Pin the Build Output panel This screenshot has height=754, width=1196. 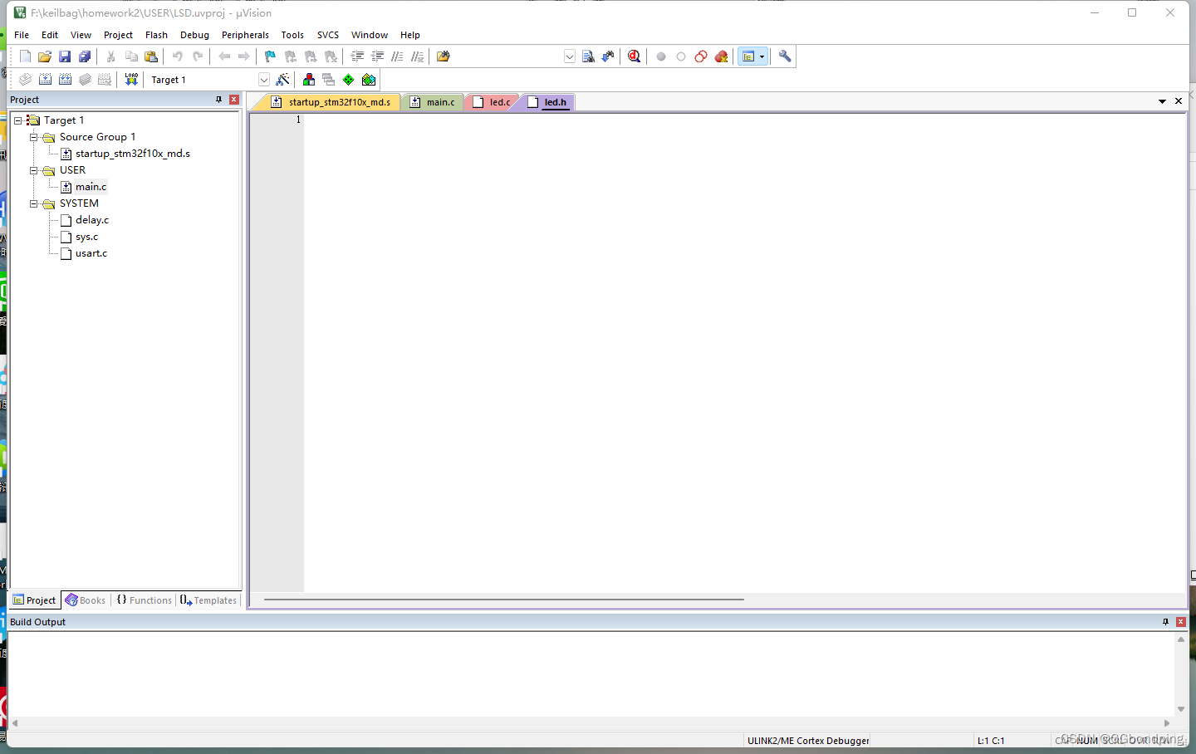1165,622
